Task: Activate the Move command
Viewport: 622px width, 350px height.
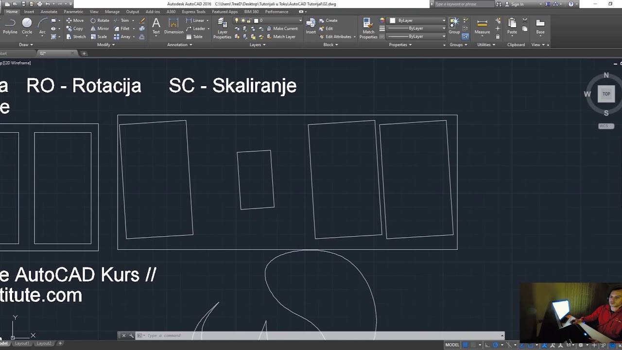Action: [75, 20]
